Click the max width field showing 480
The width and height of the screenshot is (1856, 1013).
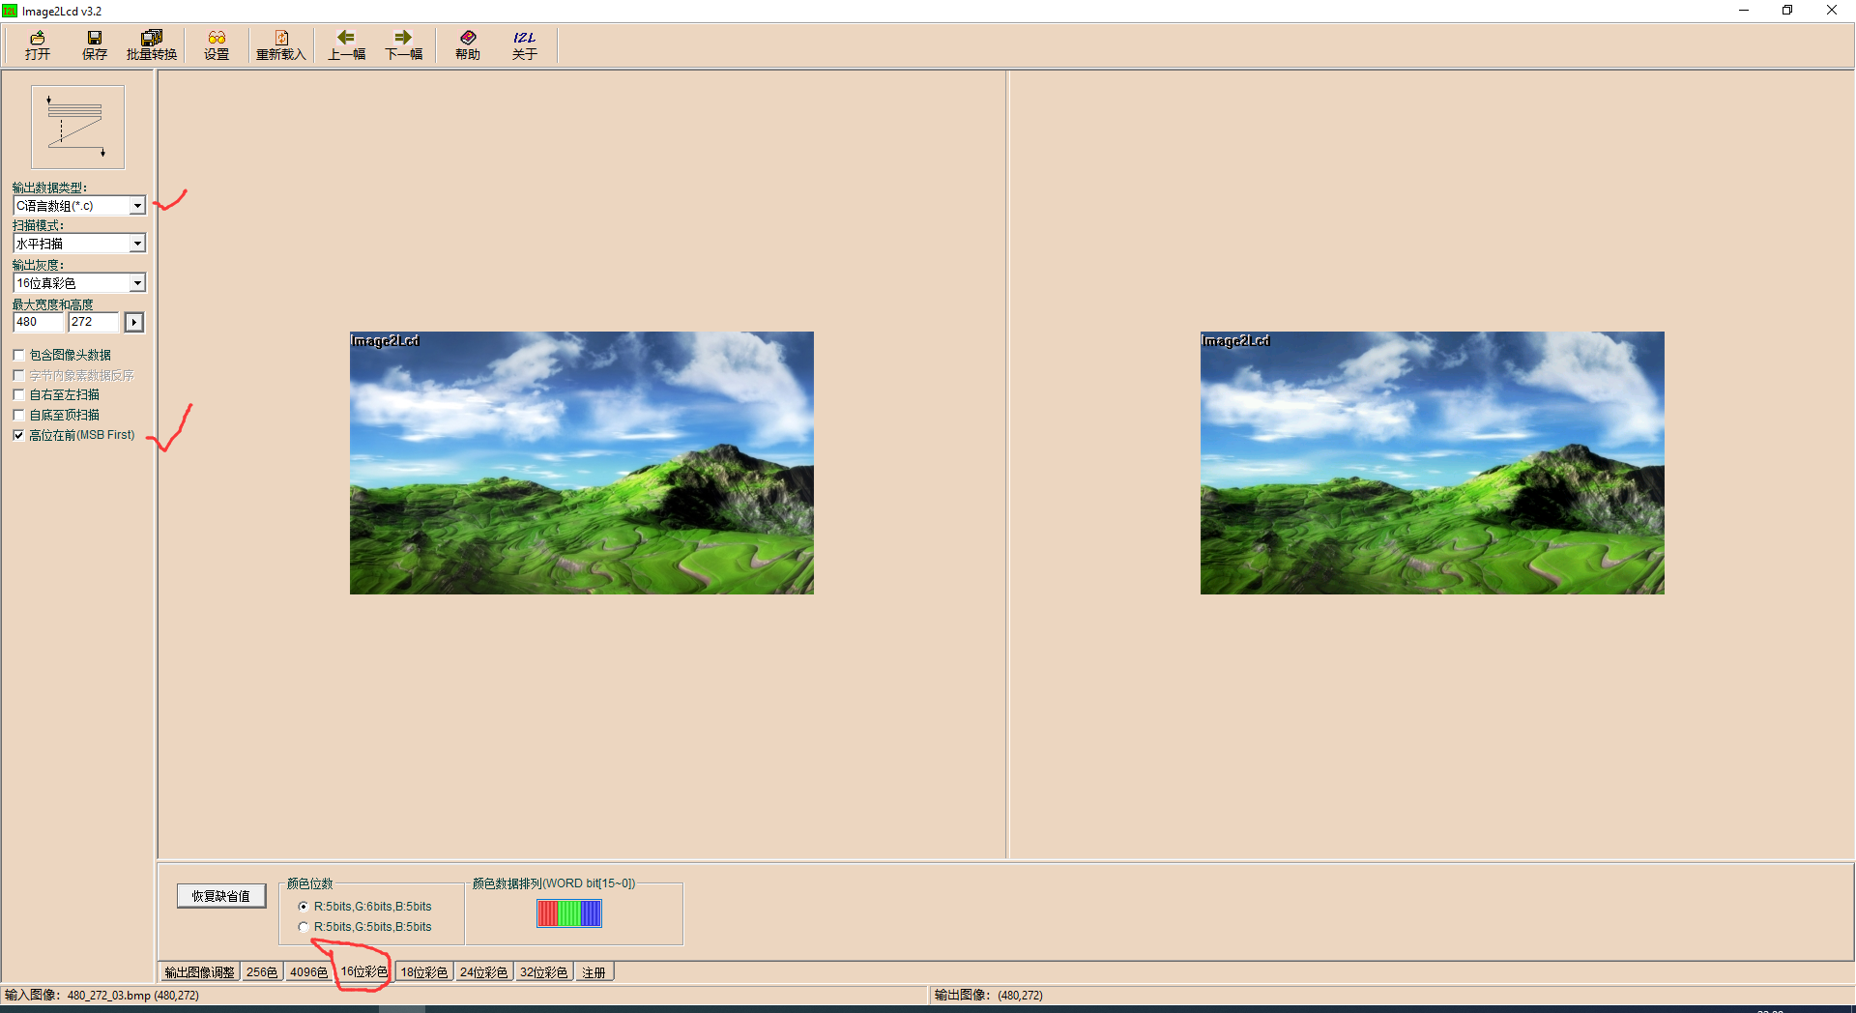(x=39, y=322)
